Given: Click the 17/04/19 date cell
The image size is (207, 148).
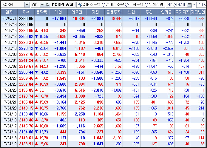Looking at the screenshot, I should click(x=9, y=114).
